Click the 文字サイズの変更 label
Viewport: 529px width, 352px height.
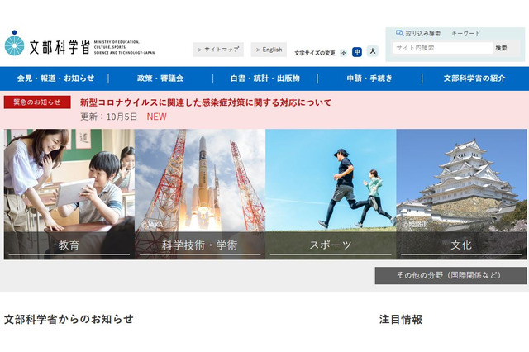click(x=314, y=53)
